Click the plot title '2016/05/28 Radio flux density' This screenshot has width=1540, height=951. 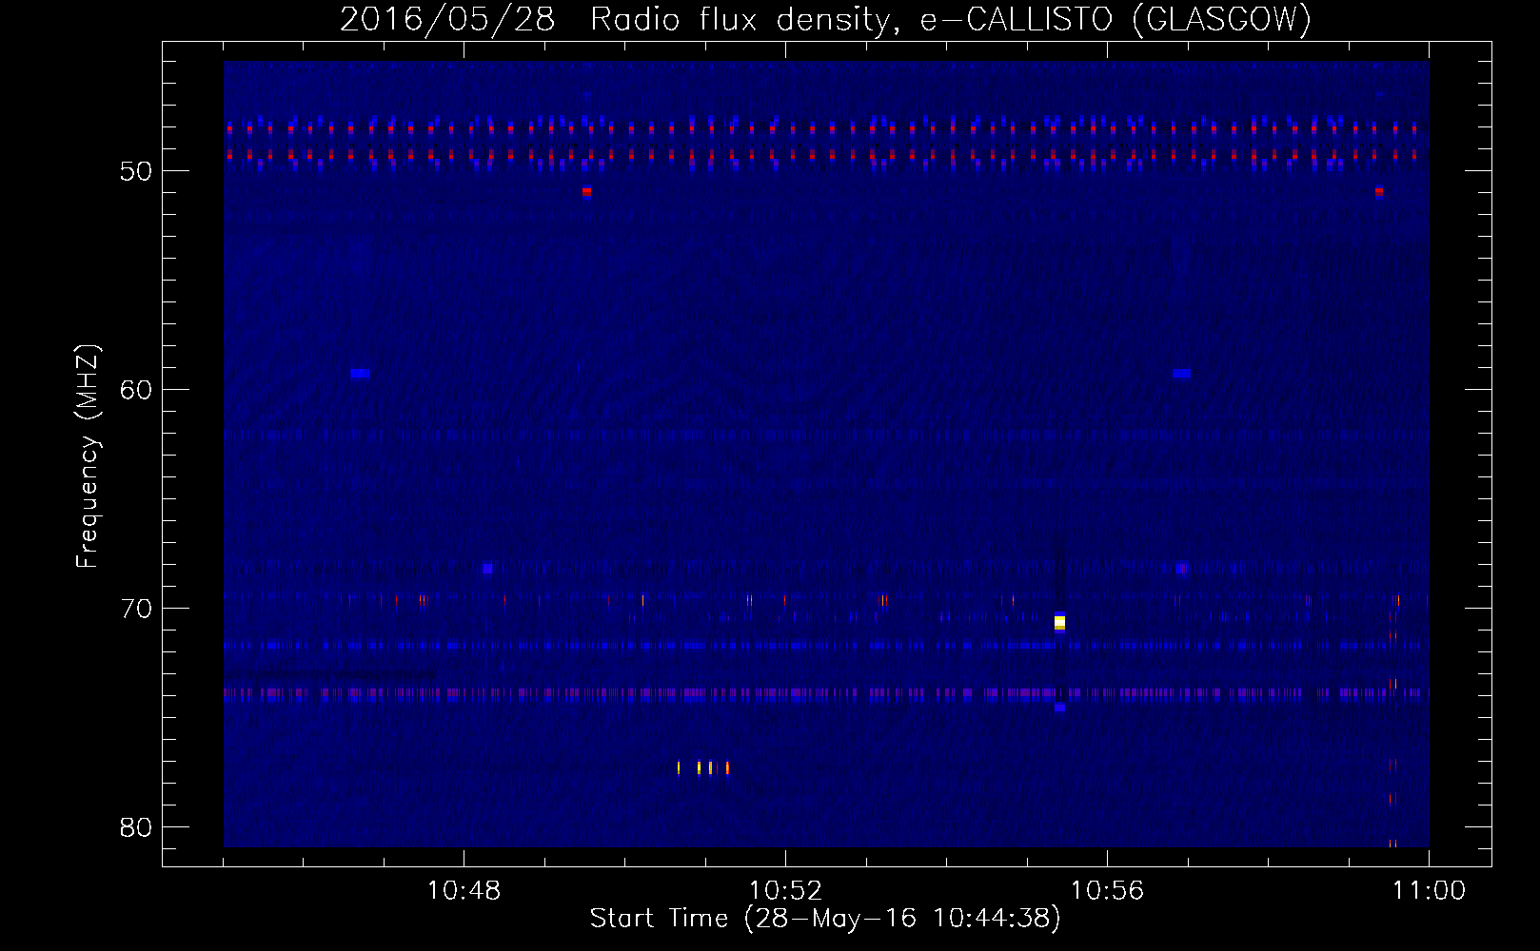coord(825,19)
